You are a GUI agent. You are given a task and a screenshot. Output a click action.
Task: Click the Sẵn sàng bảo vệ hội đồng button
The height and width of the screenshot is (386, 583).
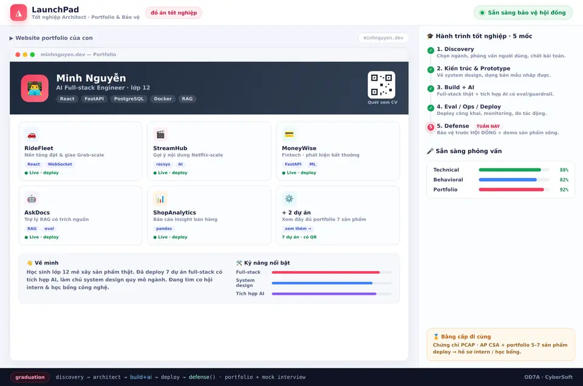tap(523, 13)
